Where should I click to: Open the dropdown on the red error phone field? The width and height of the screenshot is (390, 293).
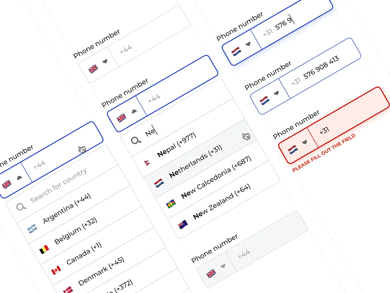click(x=305, y=142)
